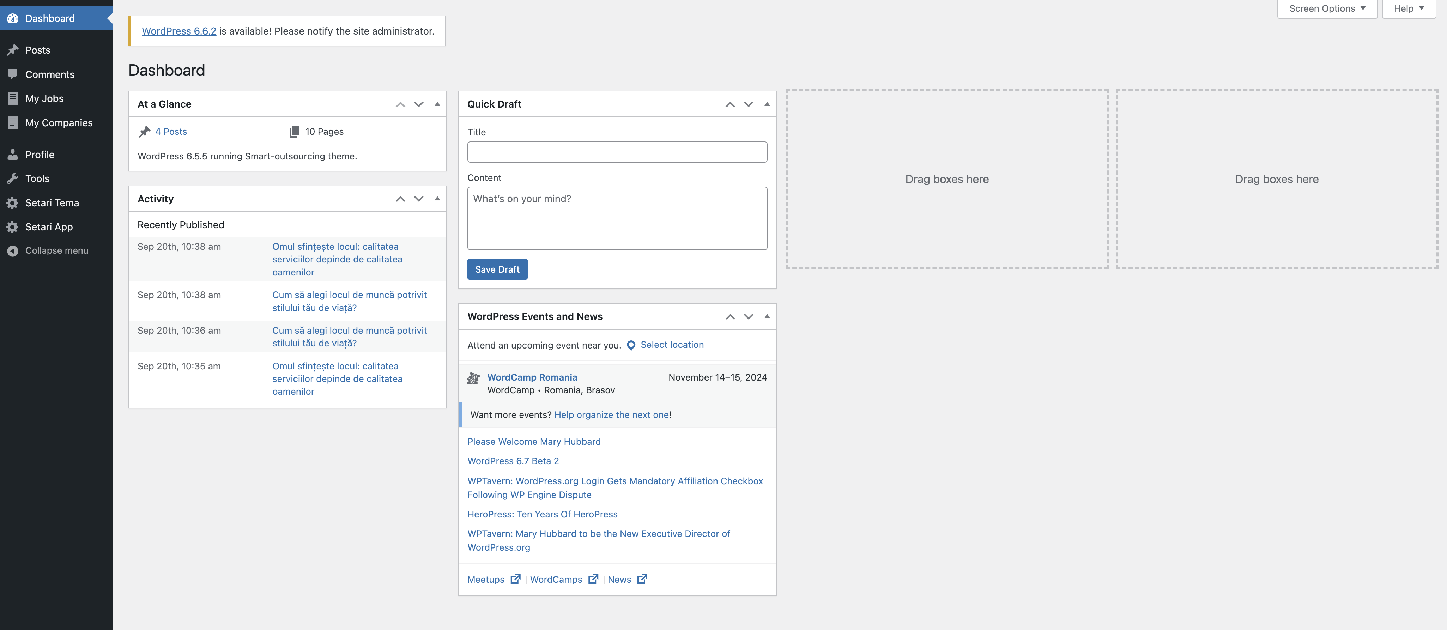Open the WordCamp Romania event link
The width and height of the screenshot is (1447, 630).
tap(532, 377)
